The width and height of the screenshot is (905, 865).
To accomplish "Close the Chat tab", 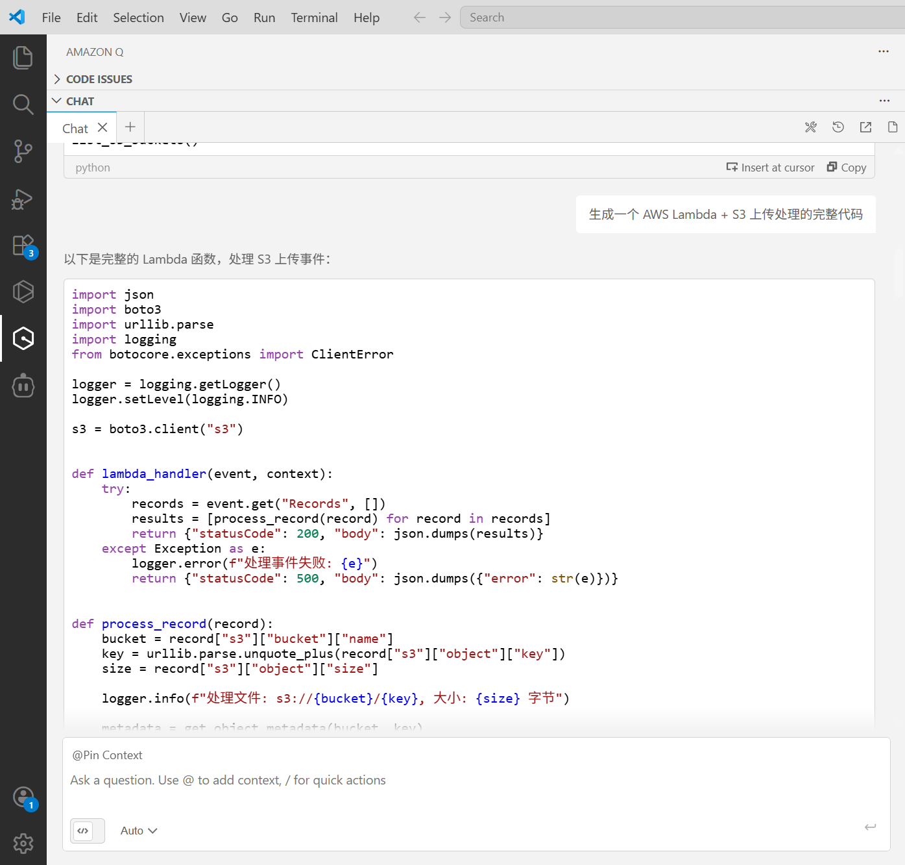I will (x=103, y=127).
